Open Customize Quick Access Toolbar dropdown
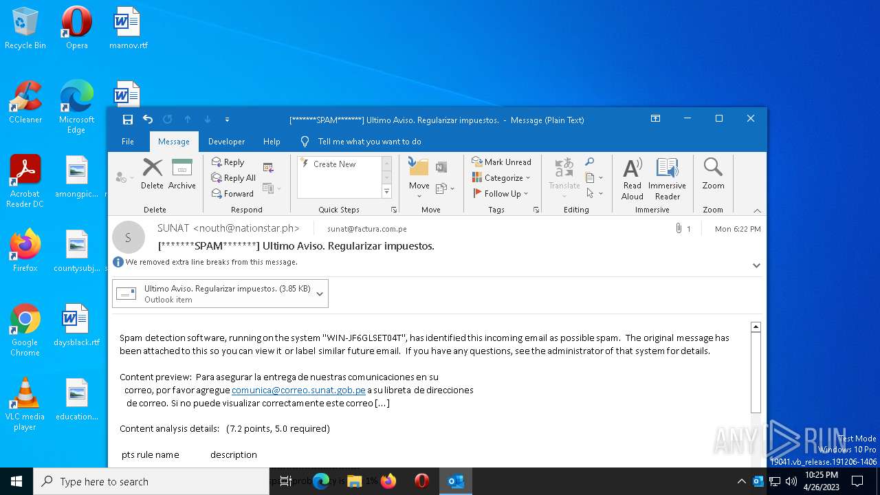Viewport: 880px width, 495px height. tap(228, 120)
